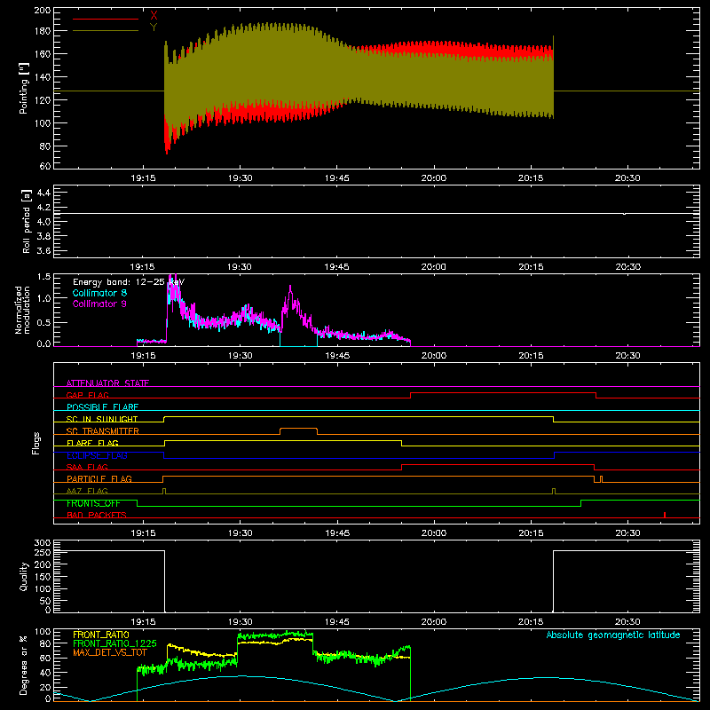This screenshot has height=710, width=710.
Task: Click the BAD_PACKETS flag label
Action: point(97,515)
